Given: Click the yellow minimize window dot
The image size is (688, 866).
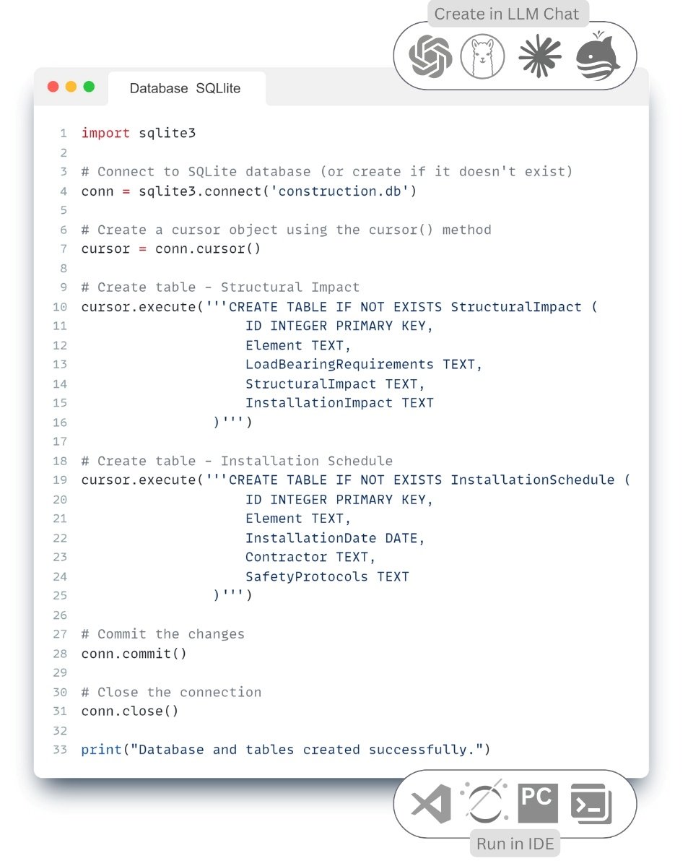Looking at the screenshot, I should coord(71,87).
